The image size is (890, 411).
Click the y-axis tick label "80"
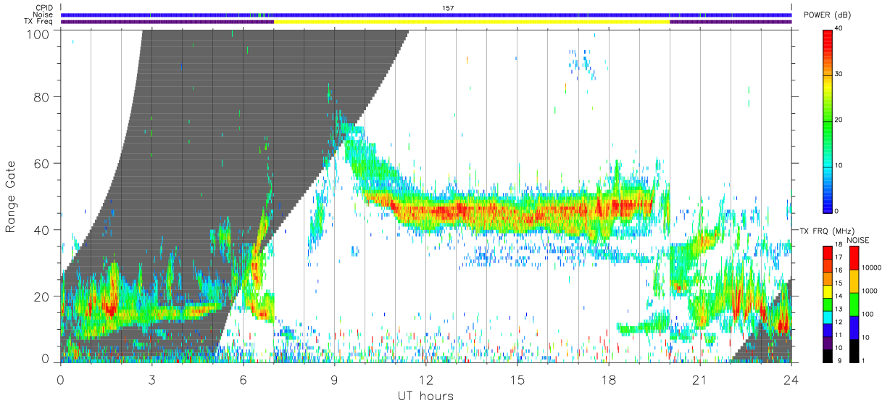[43, 97]
